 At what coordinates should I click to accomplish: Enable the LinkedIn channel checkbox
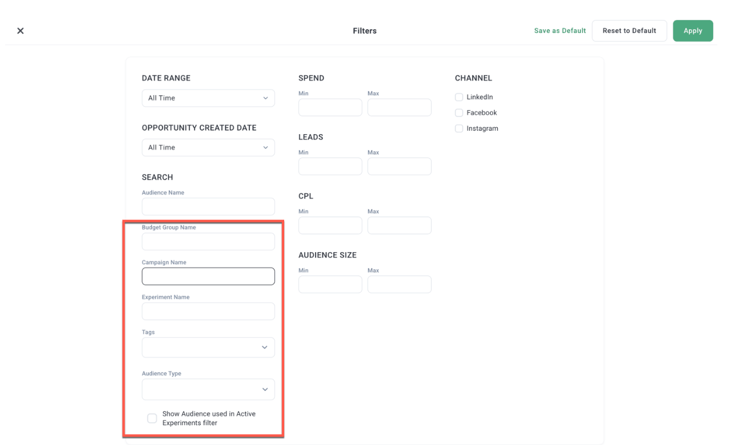459,97
